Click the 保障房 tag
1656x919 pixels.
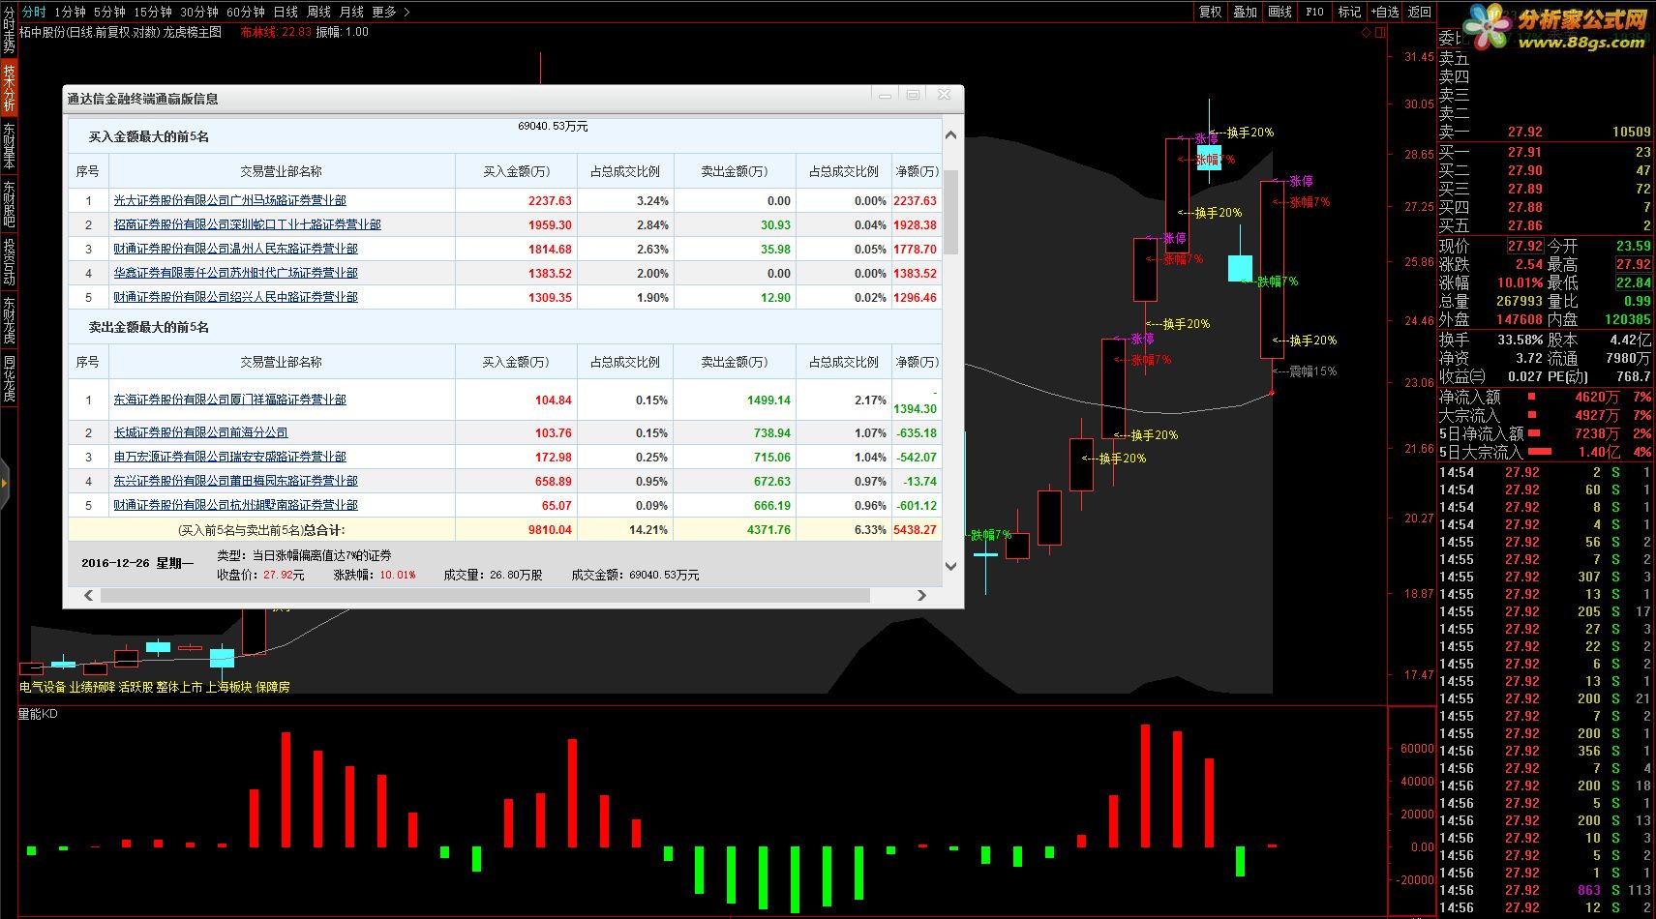[272, 687]
